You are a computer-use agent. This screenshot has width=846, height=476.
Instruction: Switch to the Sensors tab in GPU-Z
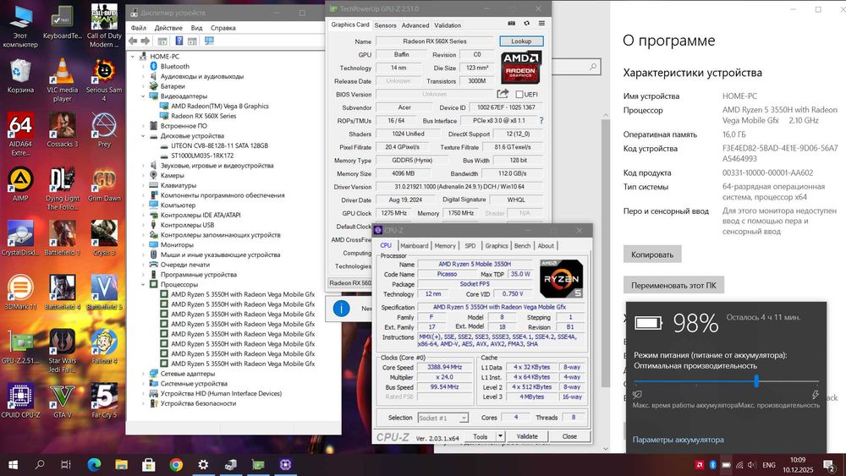(385, 25)
